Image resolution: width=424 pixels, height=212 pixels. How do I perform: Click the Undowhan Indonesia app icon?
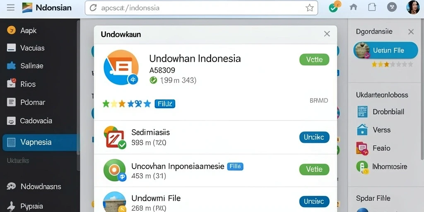click(121, 67)
